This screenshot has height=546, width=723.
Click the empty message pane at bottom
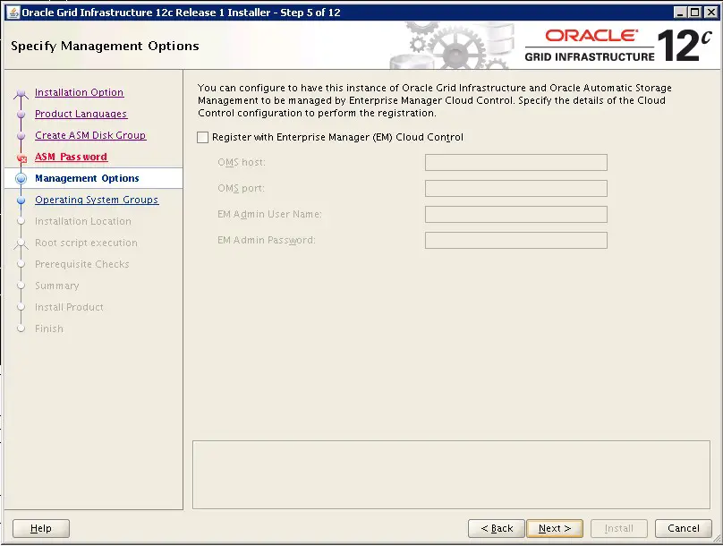[x=451, y=475]
